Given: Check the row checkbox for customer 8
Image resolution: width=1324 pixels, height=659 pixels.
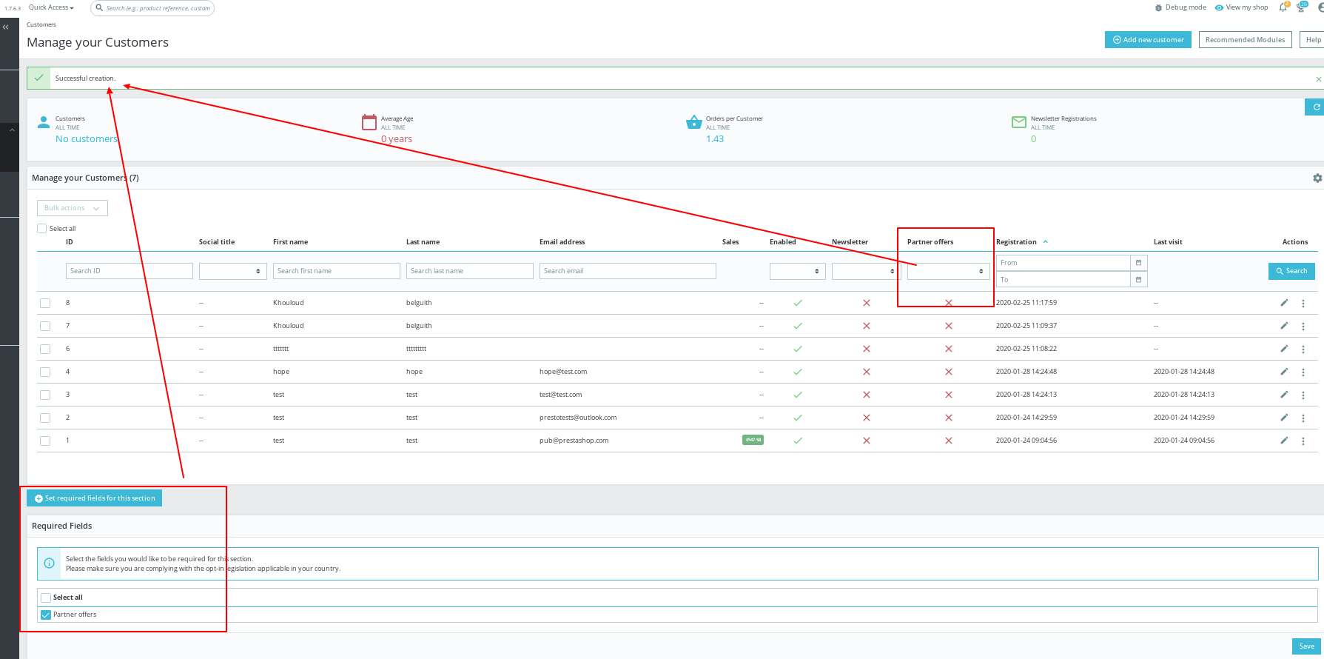Looking at the screenshot, I should (45, 304).
